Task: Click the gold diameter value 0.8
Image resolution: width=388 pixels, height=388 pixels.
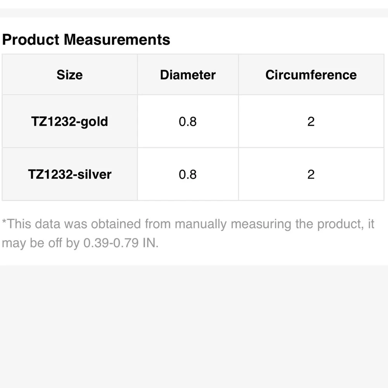Action: (x=188, y=121)
